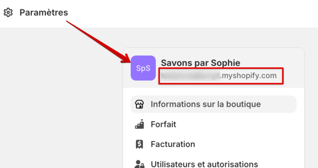This screenshot has height=168, width=318.
Task: Click the blurred store subdomain text
Action: 190,75
